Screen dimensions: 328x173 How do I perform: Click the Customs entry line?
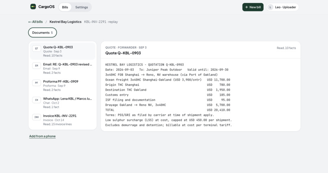pos(168,95)
